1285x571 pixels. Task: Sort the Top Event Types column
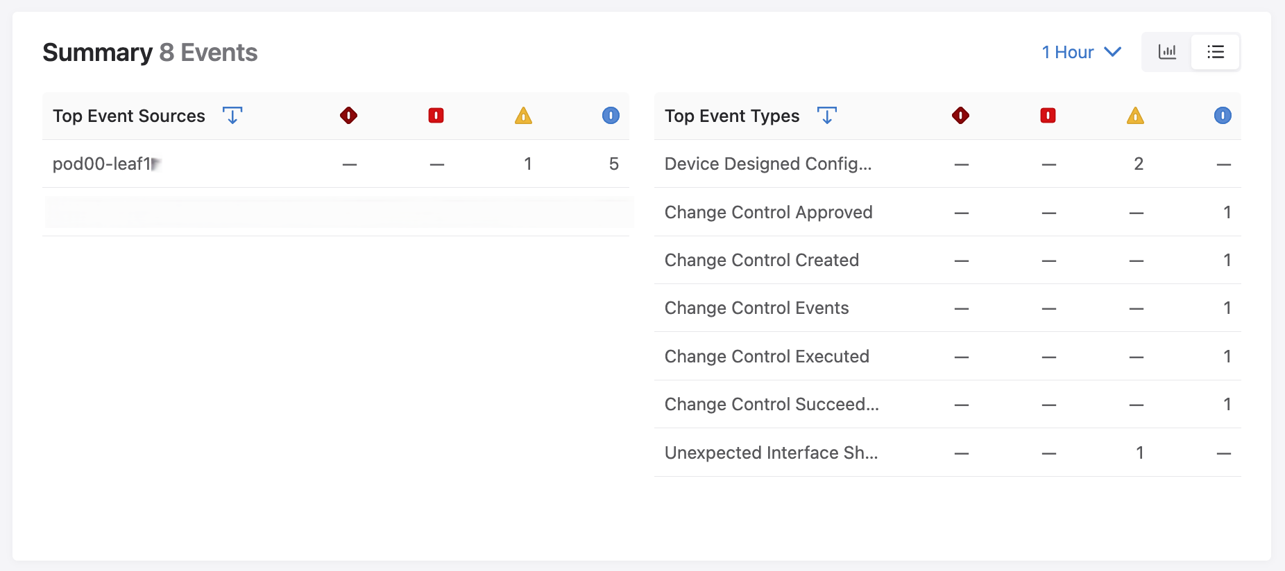[x=827, y=115]
